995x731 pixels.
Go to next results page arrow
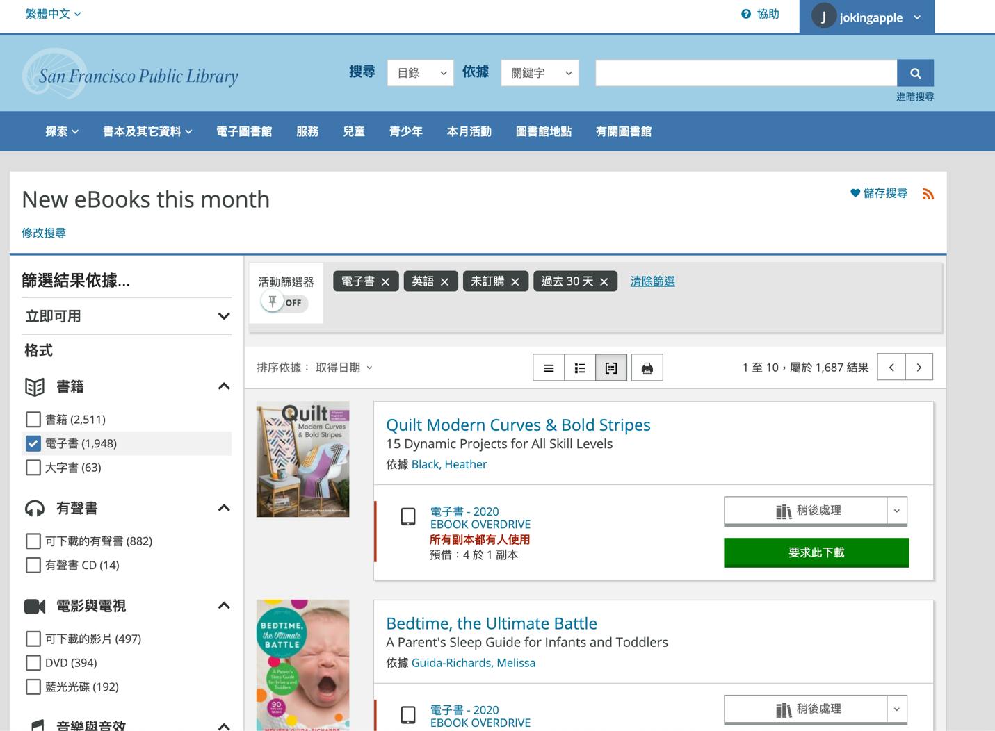919,367
